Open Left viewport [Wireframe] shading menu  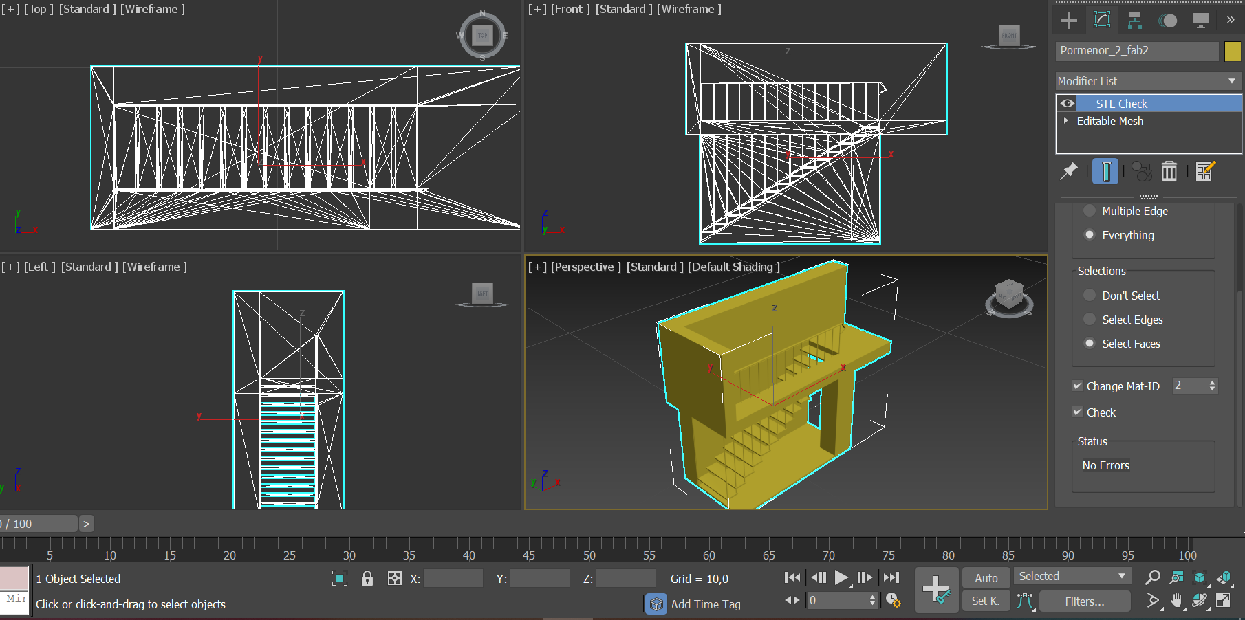(155, 267)
